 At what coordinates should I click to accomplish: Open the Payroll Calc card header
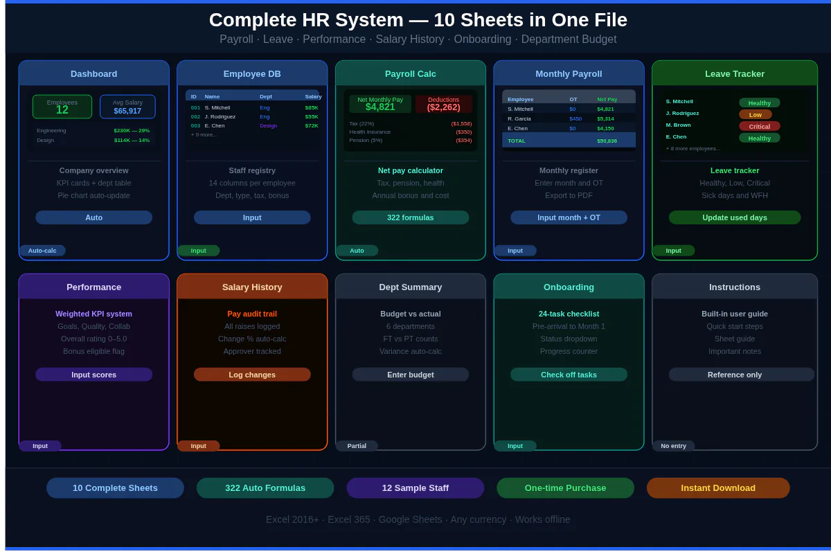click(x=411, y=73)
